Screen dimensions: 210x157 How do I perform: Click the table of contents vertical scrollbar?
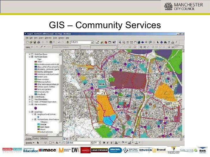tap(60, 93)
